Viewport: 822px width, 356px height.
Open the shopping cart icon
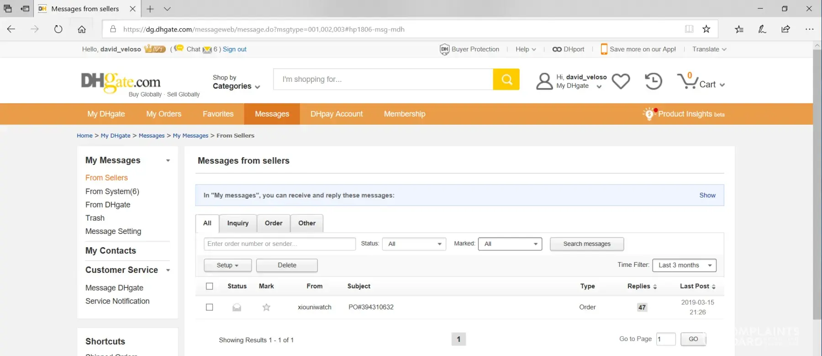(x=688, y=81)
